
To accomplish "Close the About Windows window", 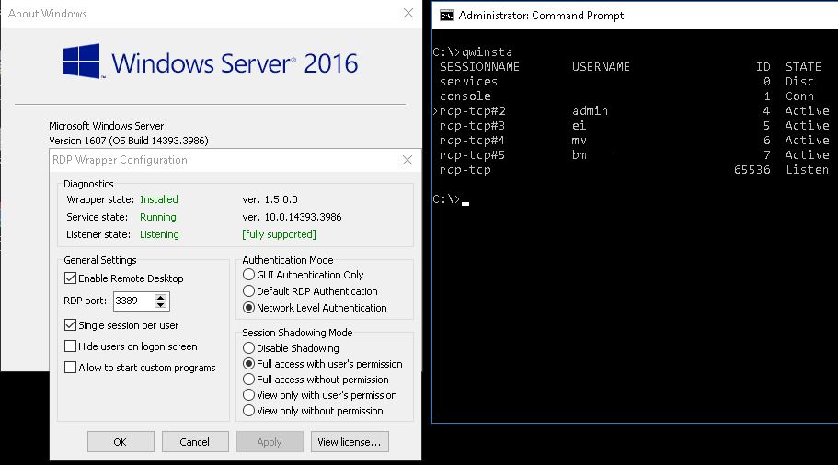I will pyautogui.click(x=408, y=13).
